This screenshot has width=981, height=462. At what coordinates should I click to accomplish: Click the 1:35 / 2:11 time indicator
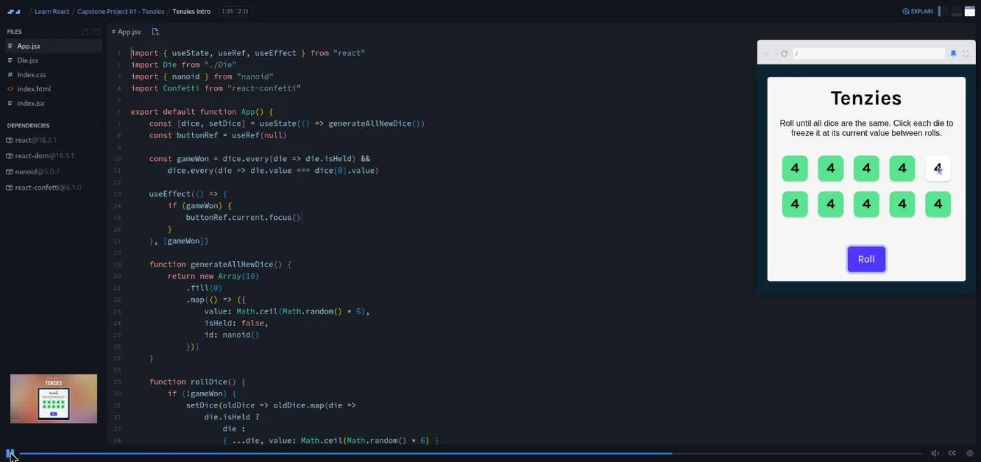pyautogui.click(x=235, y=11)
